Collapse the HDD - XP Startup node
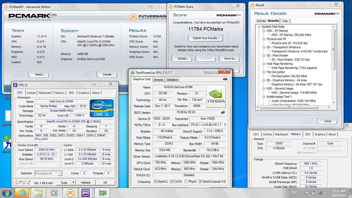352x198 pixels. 264,31
